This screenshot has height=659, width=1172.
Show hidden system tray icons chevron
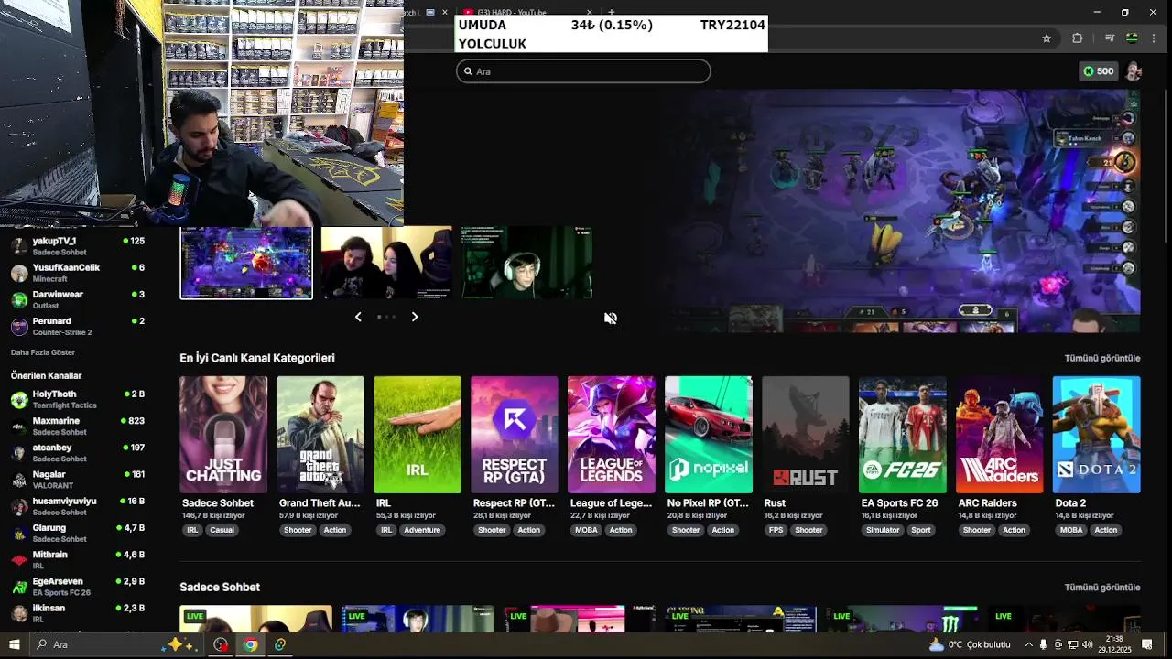pyautogui.click(x=1028, y=644)
